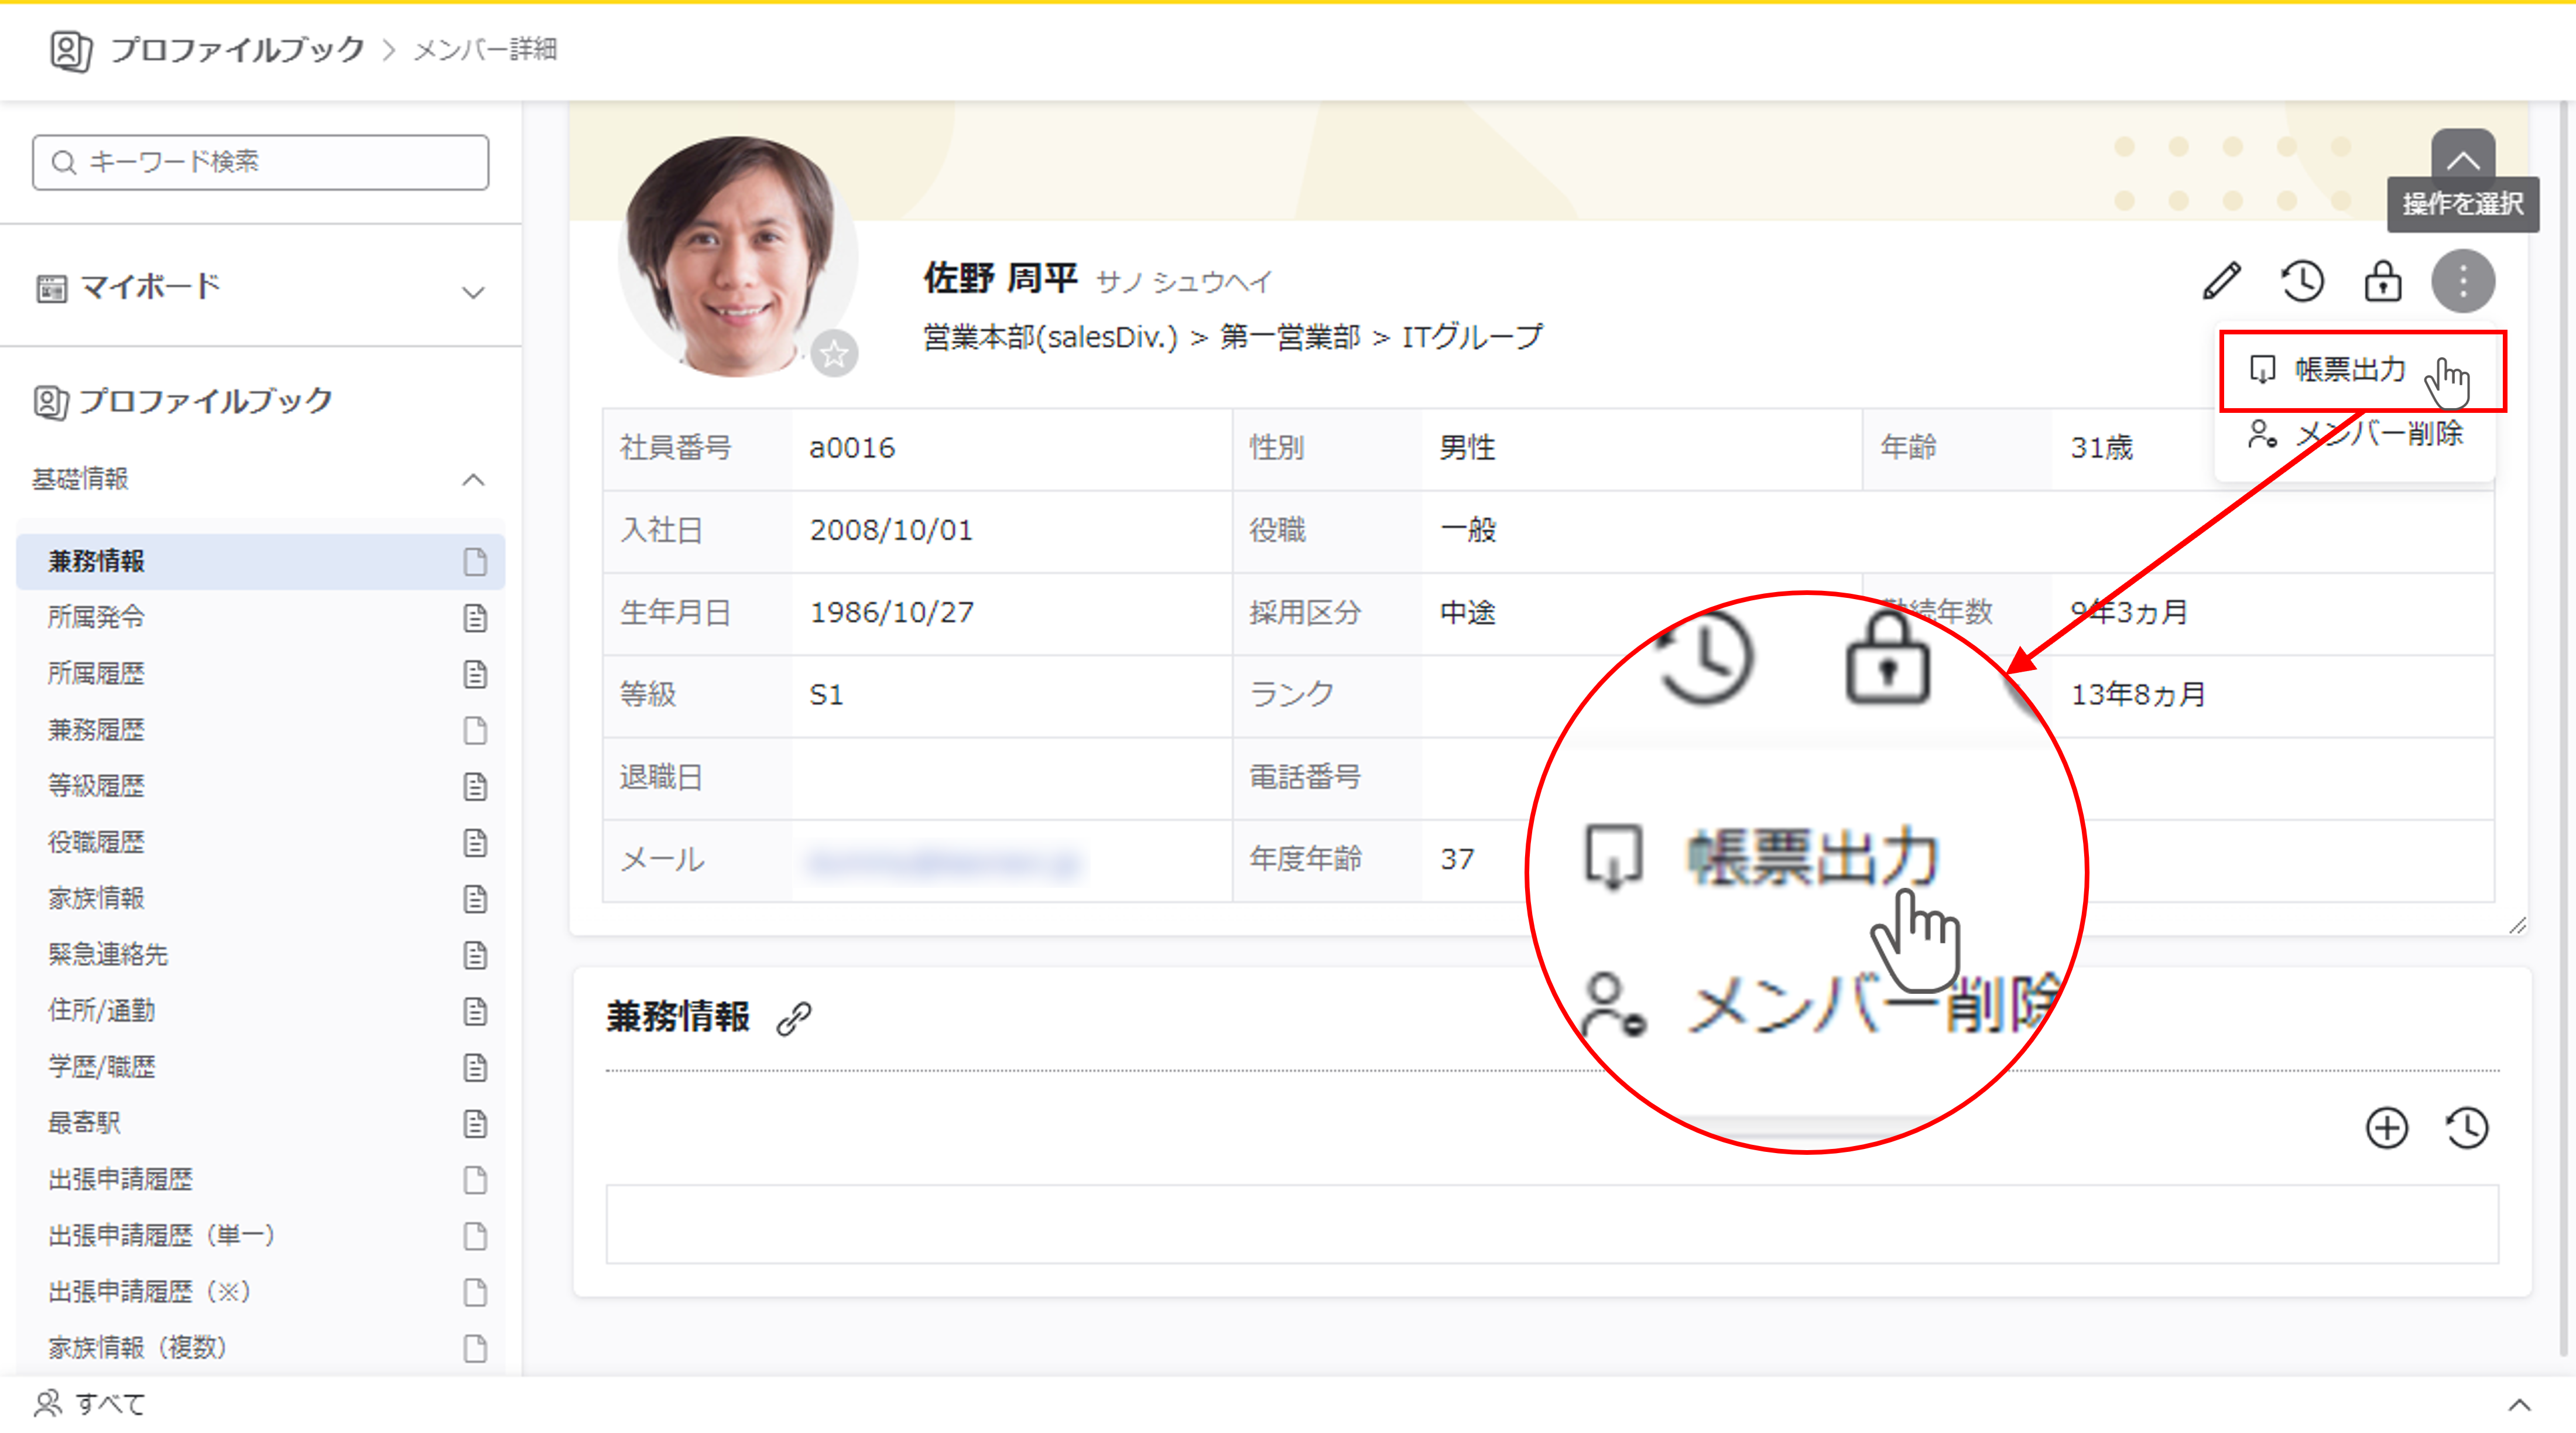Viewport: 2576px width, 1433px height.
Task: Open 家族情報 sidebar item
Action: [97, 898]
